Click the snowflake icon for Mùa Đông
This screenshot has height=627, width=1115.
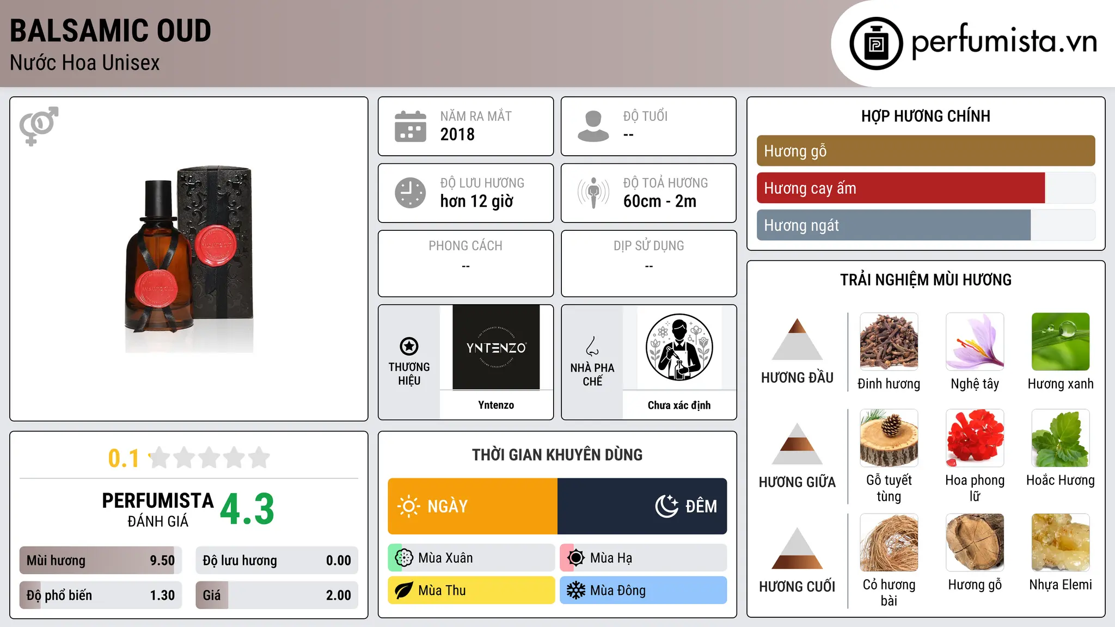[576, 591]
